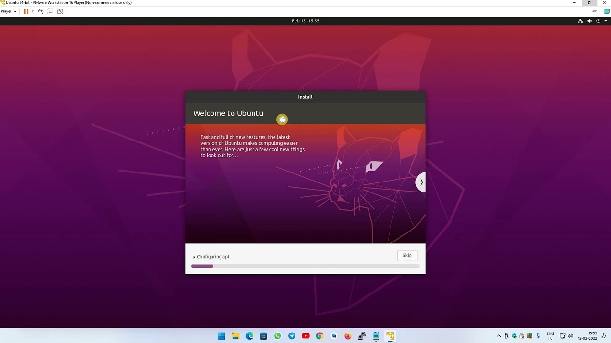Click the 'Fast and full of new features' paragraph
Viewport: 611px width, 343px height.
pos(253,146)
